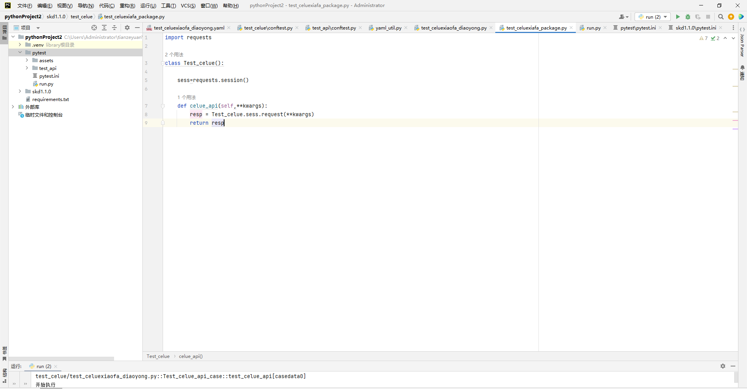
Task: Select run.py in the project tree
Action: 46,84
